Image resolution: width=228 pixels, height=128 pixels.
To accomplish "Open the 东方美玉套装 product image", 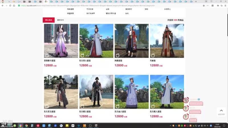I will pyautogui.click(x=61, y=92).
